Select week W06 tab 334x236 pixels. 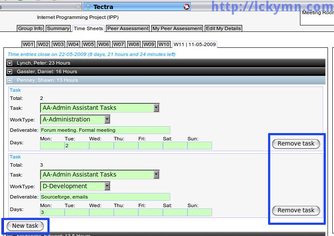point(103,44)
